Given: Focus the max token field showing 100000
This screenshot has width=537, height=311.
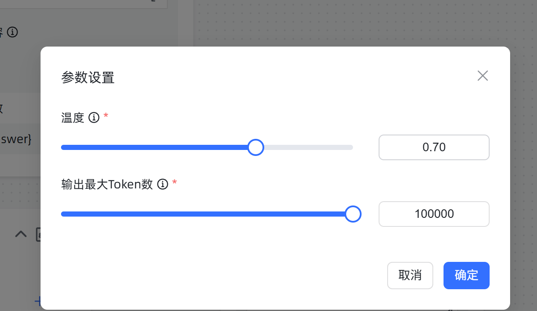Looking at the screenshot, I should [434, 214].
